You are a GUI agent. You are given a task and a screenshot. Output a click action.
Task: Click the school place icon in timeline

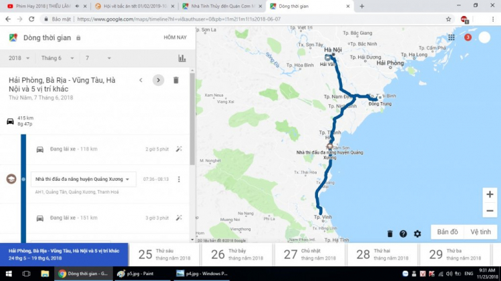tap(11, 179)
